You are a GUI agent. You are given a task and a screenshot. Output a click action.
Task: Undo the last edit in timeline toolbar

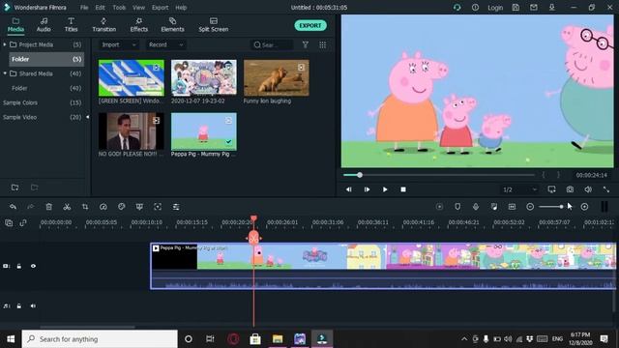coord(13,207)
